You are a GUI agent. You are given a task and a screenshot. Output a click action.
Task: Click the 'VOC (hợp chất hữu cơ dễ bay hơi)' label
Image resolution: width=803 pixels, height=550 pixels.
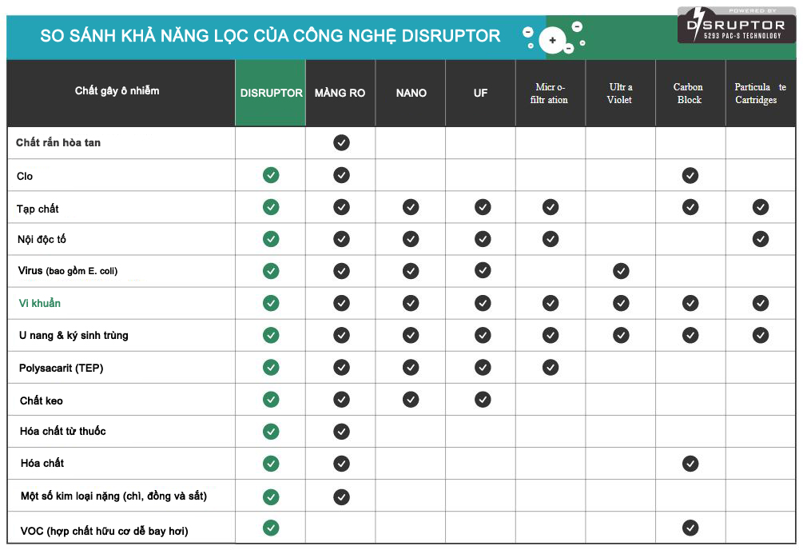[x=104, y=531]
